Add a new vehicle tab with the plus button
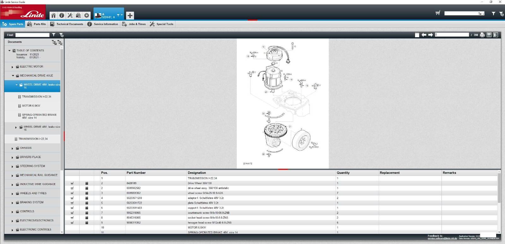 [130, 15]
